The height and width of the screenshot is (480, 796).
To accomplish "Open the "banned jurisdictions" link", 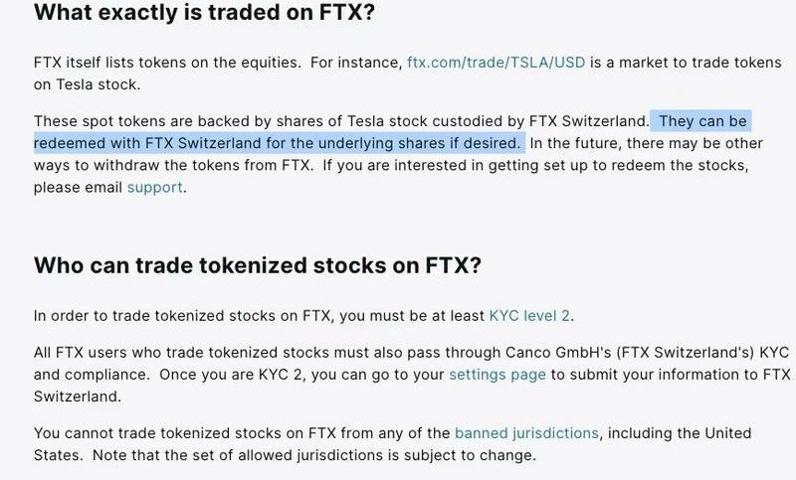I will (526, 433).
